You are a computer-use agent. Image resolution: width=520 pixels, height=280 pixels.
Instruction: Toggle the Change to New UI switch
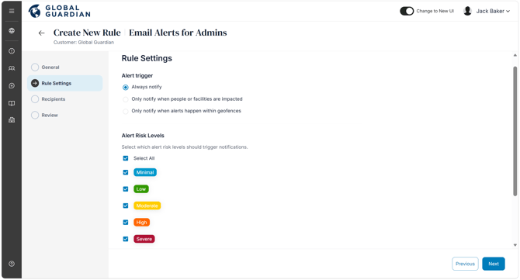407,11
